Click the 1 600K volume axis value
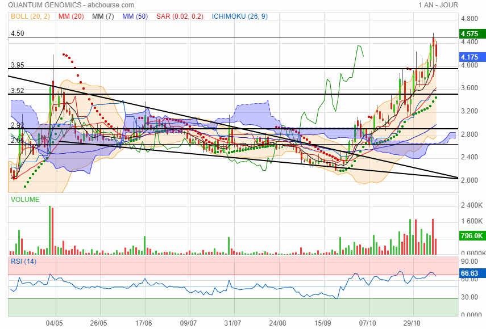The image size is (486, 329). pos(472,221)
